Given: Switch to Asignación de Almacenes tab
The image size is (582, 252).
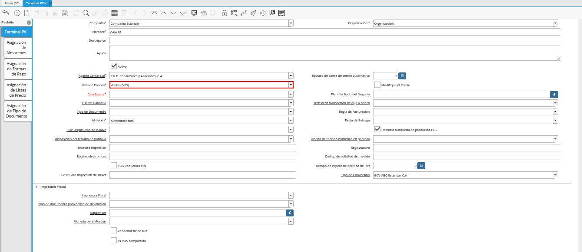Looking at the screenshot, I should (17, 48).
